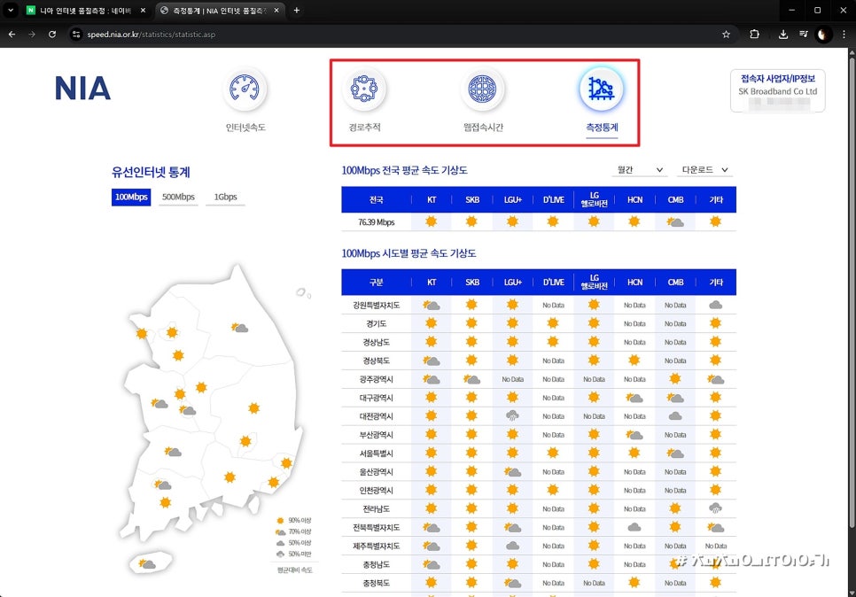Open the 웹접속시간 globe icon
Viewport: 856px width, 597px height.
(483, 89)
